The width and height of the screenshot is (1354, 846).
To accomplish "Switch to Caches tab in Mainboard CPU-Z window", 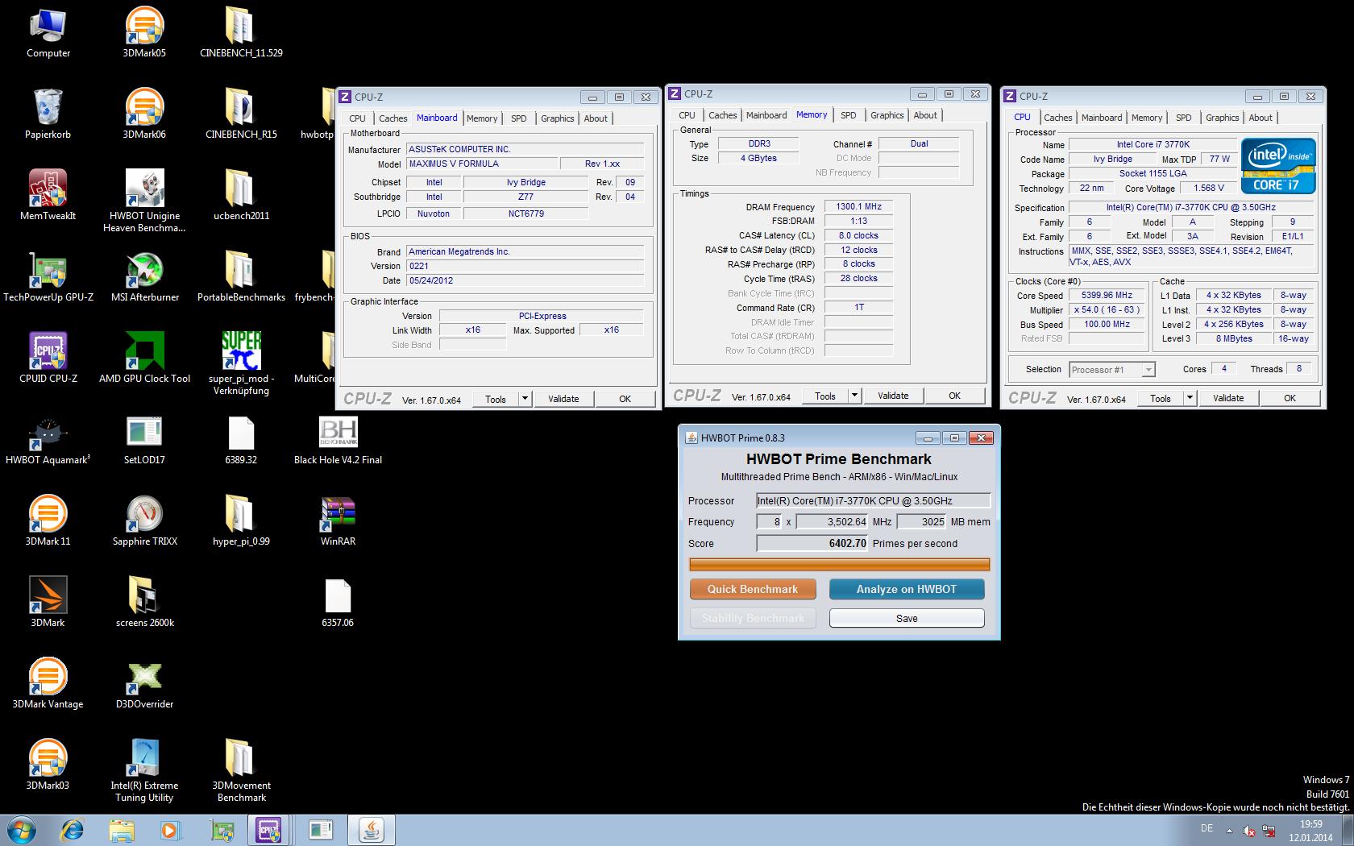I will [x=393, y=118].
